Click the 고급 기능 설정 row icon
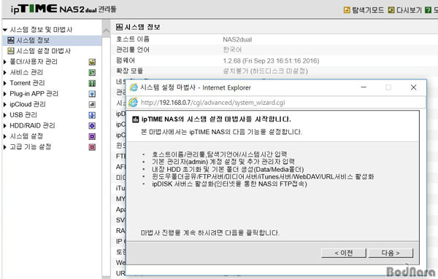438x279 pixels. 92,147
